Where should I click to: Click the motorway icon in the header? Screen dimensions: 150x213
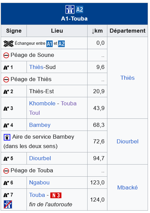coord(70,9)
